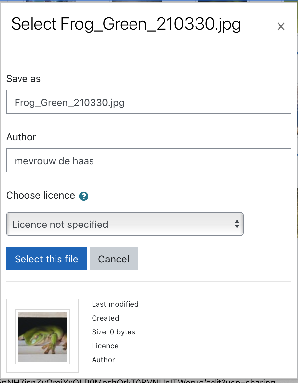Cancel the file selection
This screenshot has height=383, width=298.
114,259
